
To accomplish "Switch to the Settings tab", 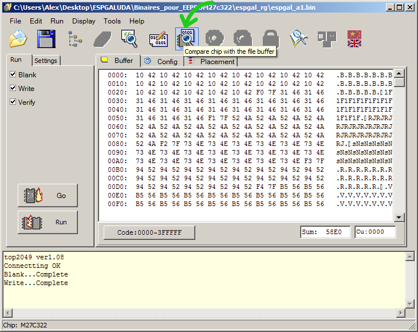I will (x=46, y=61).
